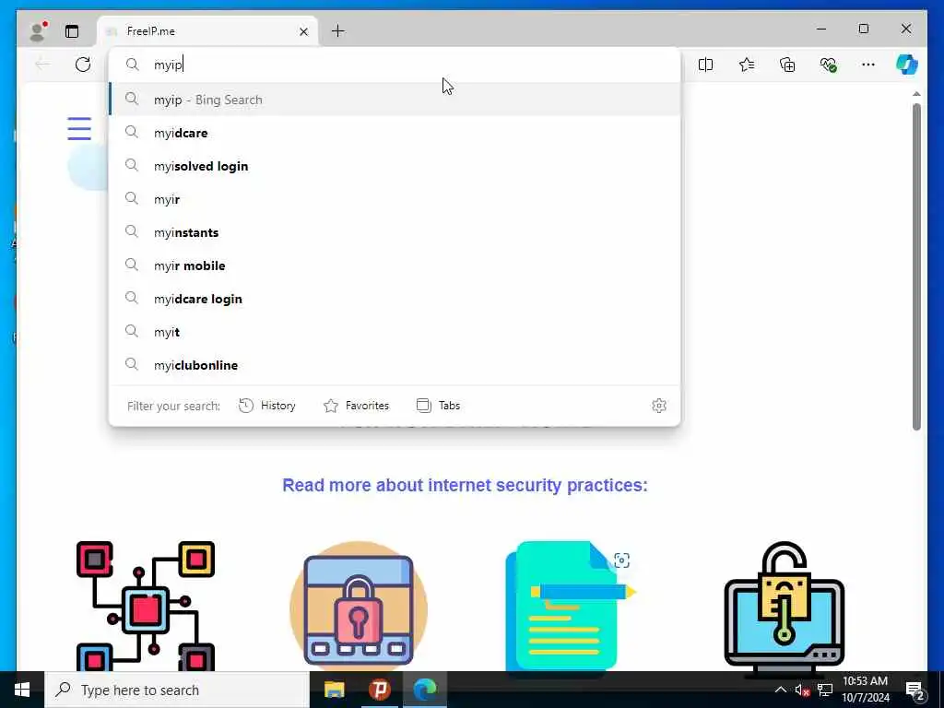Close the FreeIP.me tab
The height and width of the screenshot is (708, 944).
coord(303,31)
